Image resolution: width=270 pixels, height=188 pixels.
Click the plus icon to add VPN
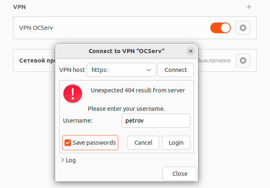click(249, 7)
